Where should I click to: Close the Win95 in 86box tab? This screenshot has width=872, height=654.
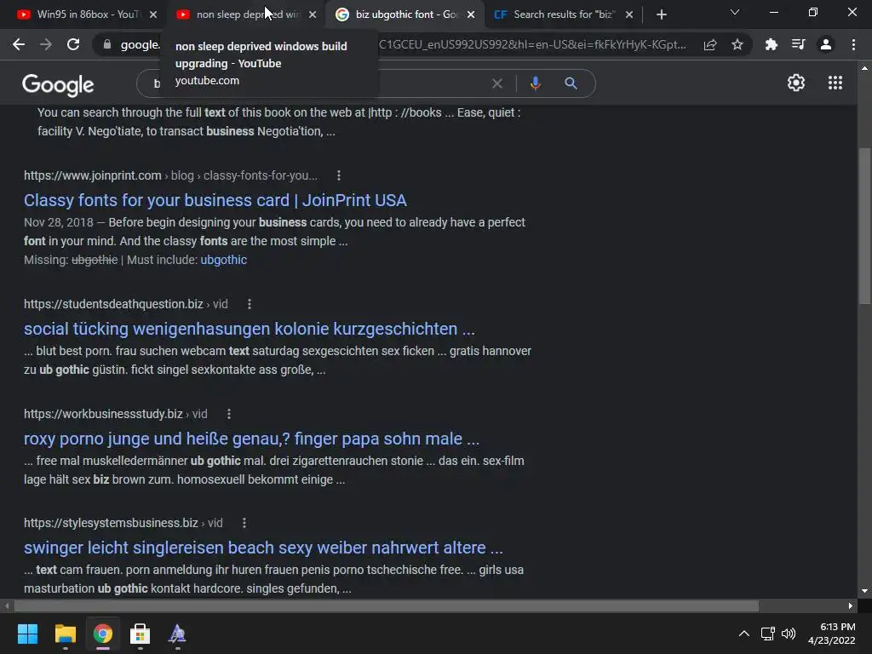[x=153, y=14]
